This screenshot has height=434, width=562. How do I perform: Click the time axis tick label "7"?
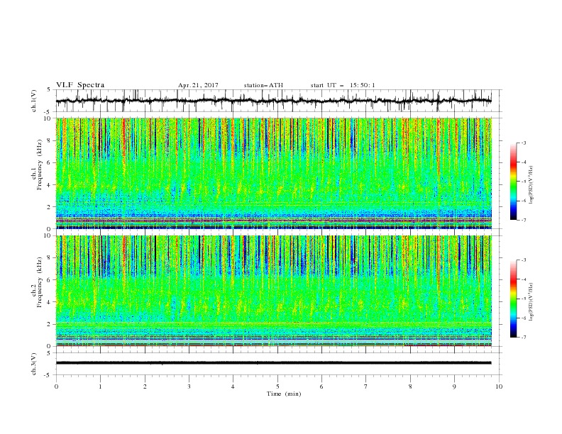(x=366, y=386)
